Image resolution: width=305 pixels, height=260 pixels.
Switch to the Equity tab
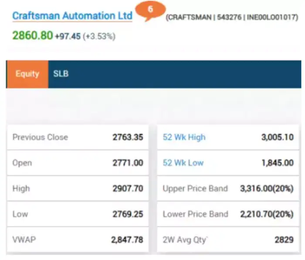(27, 74)
